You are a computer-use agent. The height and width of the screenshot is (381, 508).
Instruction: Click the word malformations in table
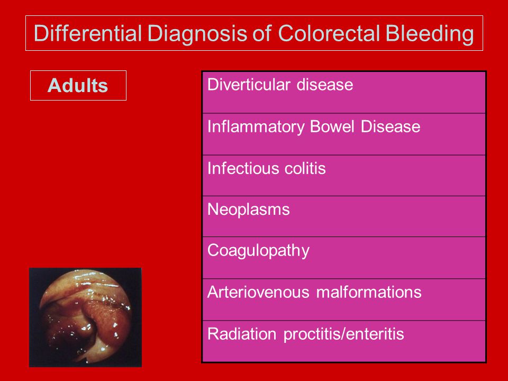[x=369, y=292]
